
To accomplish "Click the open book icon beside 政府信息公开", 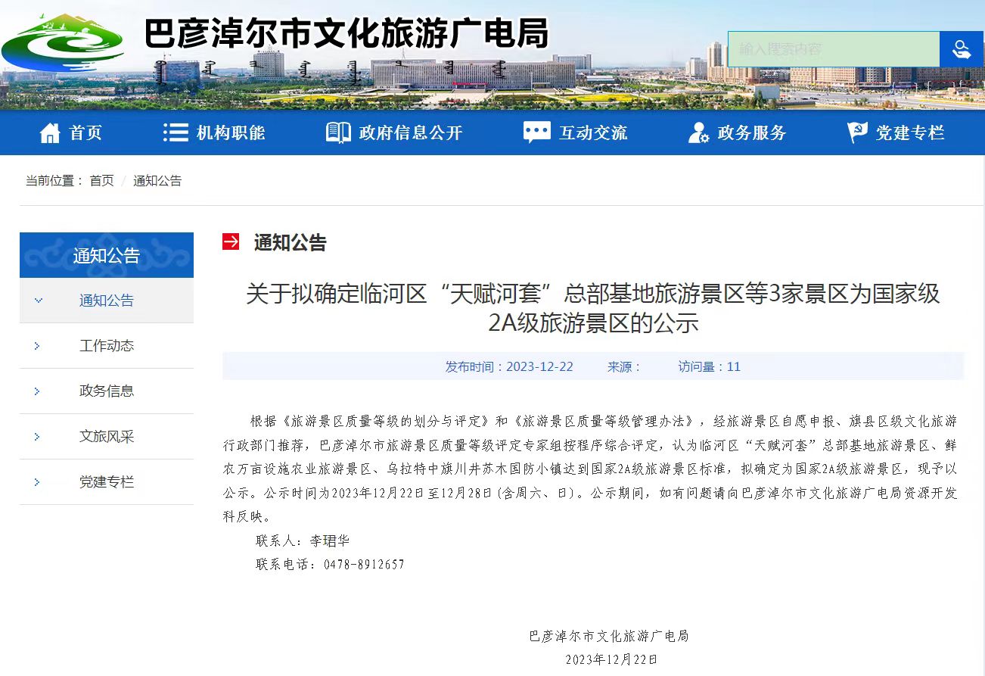I will [x=338, y=132].
